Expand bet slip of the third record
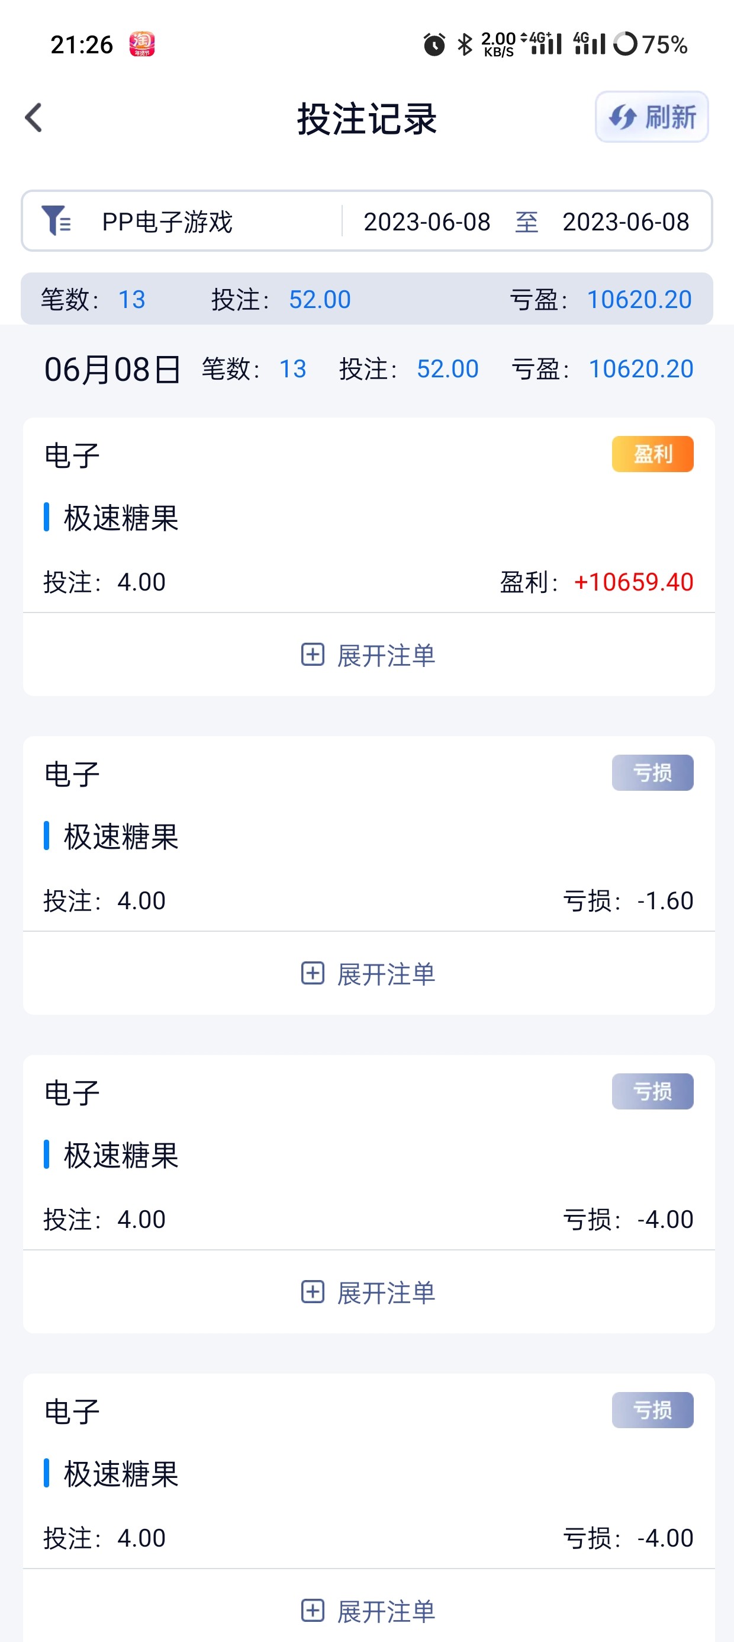 (x=368, y=1292)
